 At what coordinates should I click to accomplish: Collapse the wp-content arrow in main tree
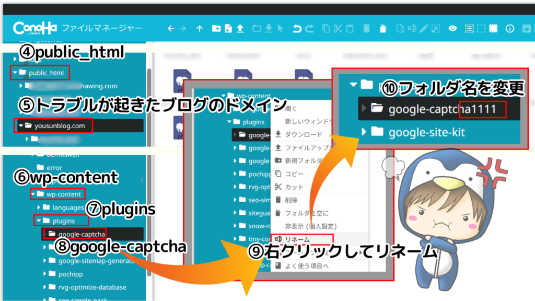tap(33, 194)
